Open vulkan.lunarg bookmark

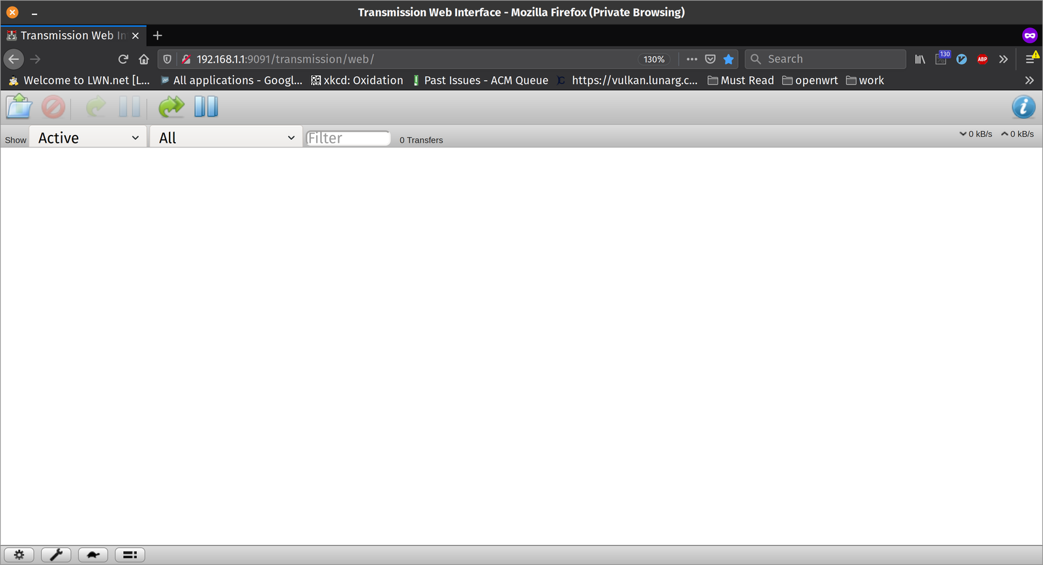[627, 80]
